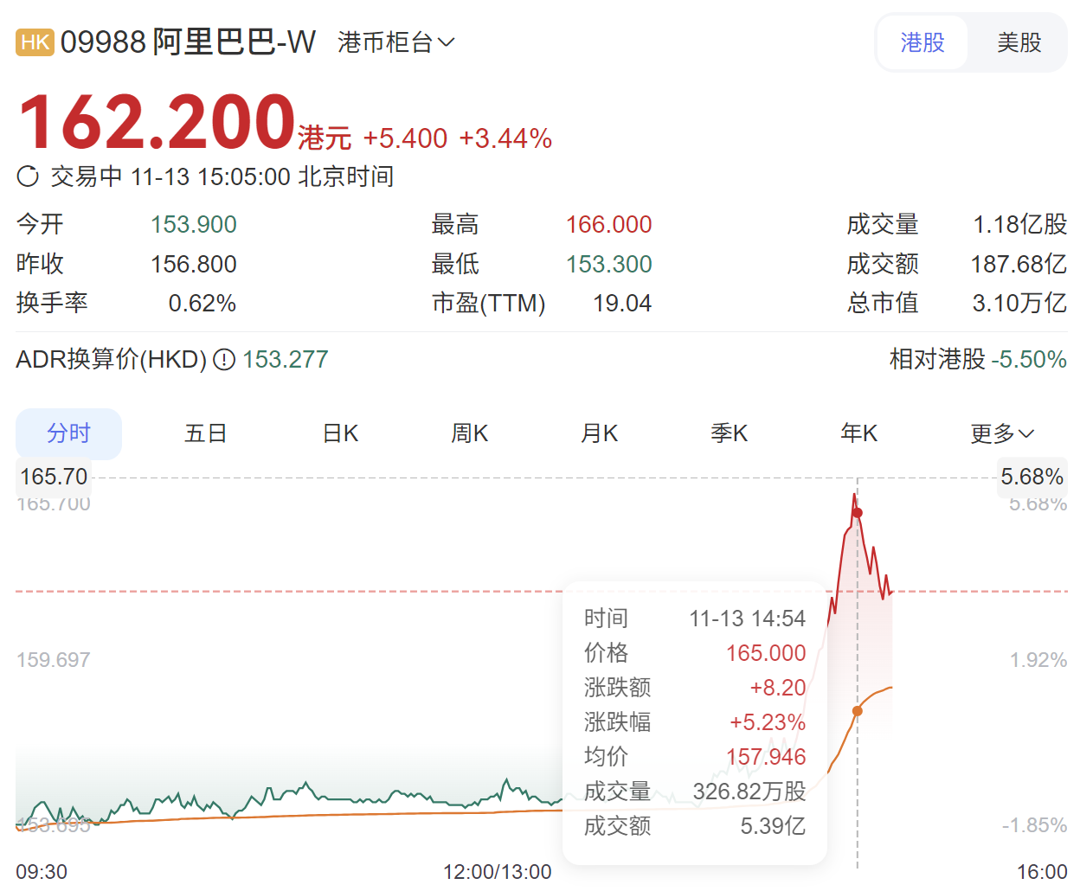Image resolution: width=1080 pixels, height=891 pixels.
Task: Click the 09988 阿里巴巴-W stock title
Action: tap(188, 42)
